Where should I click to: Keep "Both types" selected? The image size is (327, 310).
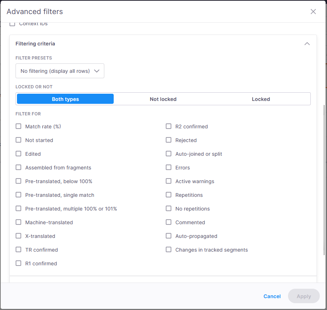(65, 99)
